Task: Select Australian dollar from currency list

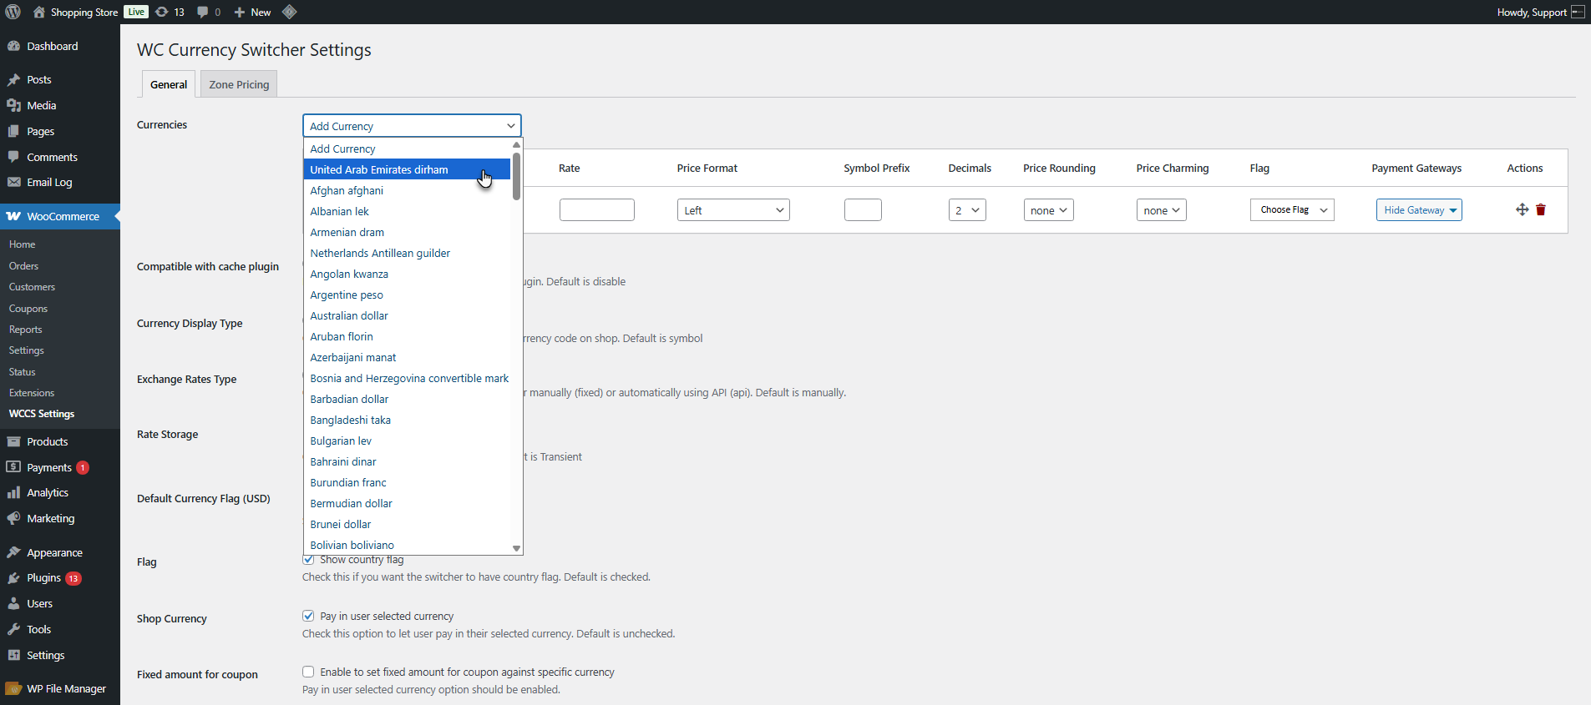Action: click(x=349, y=315)
